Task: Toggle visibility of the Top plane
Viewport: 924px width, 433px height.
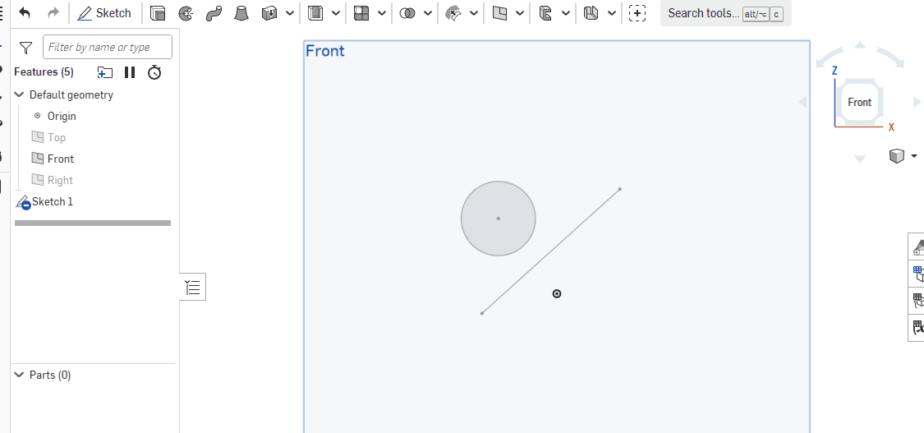Action: tap(37, 137)
